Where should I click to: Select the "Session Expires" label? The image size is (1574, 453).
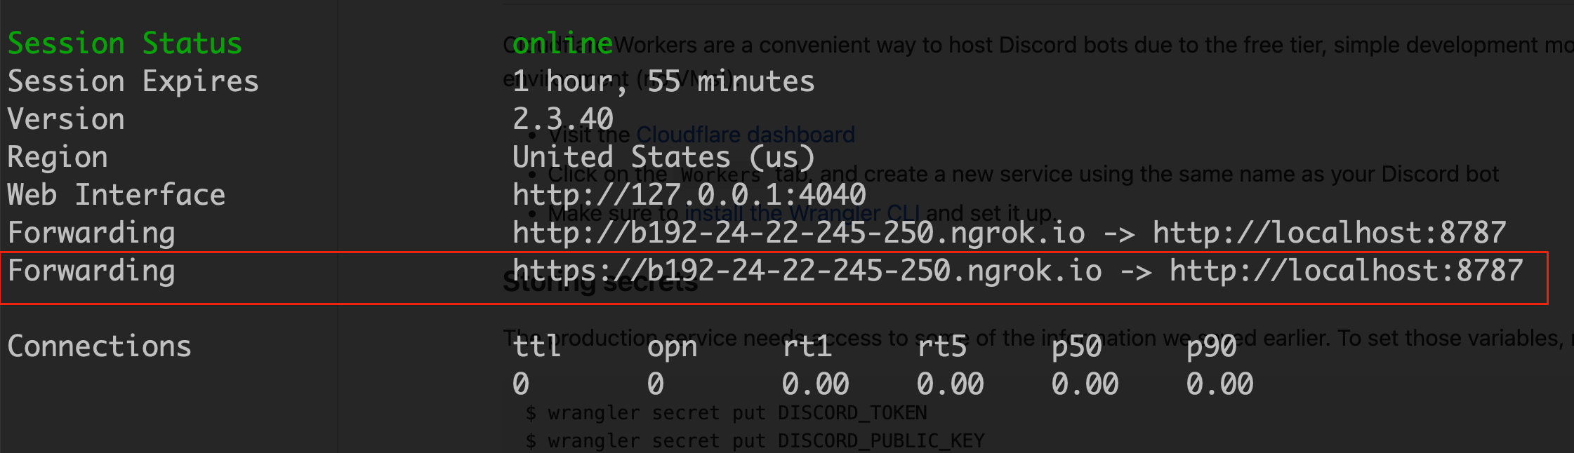[133, 82]
